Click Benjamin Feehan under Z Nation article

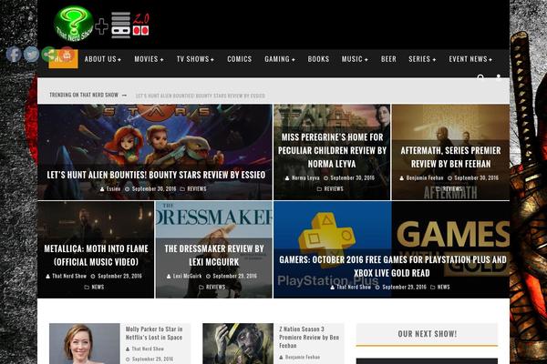tap(303, 358)
